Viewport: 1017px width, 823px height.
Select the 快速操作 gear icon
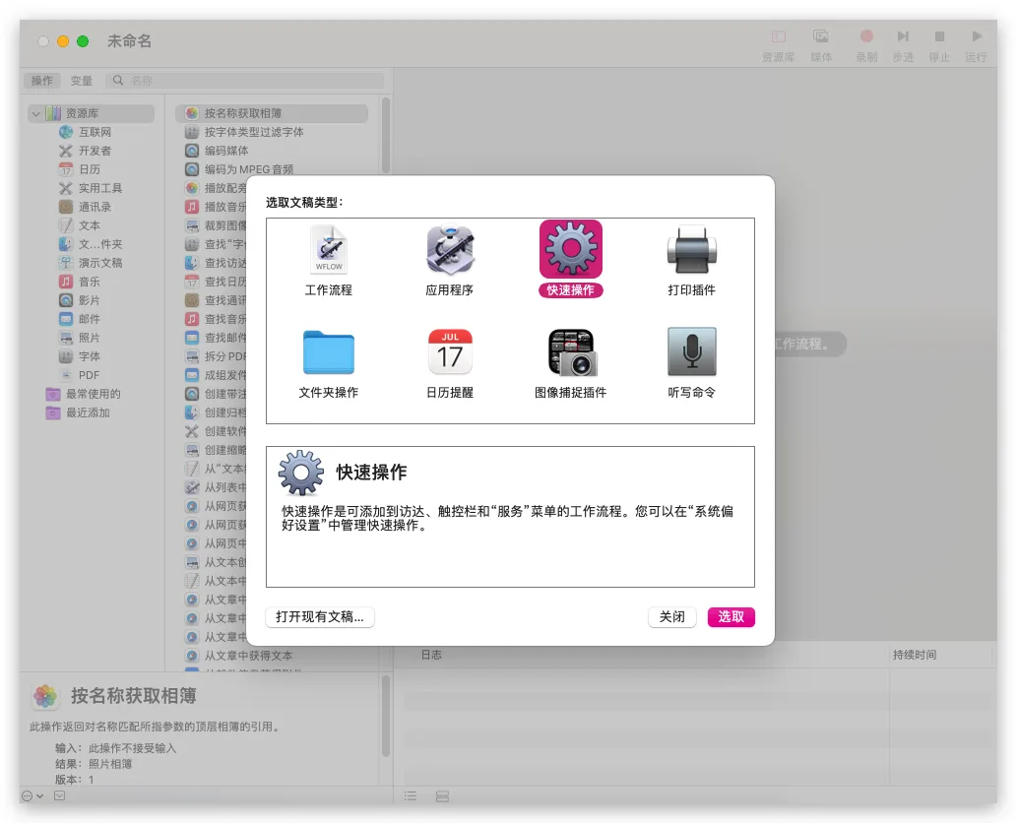point(571,249)
